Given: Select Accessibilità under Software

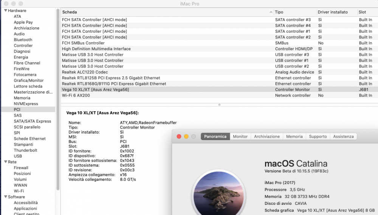Looking at the screenshot, I should click(26, 203).
